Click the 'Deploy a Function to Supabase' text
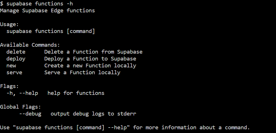The width and height of the screenshot is (276, 133). pos(90,59)
